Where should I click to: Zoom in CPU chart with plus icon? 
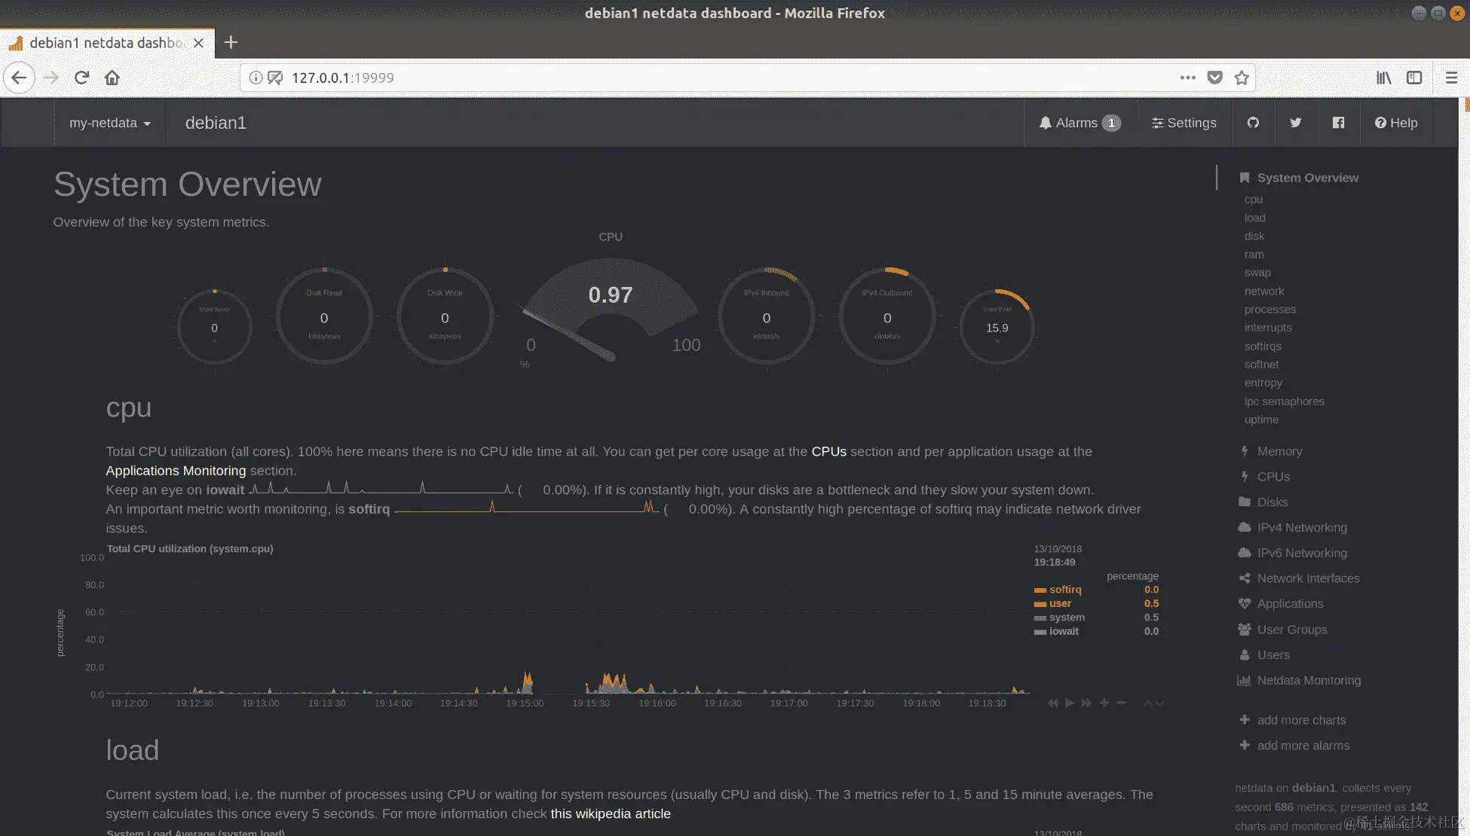[1104, 703]
